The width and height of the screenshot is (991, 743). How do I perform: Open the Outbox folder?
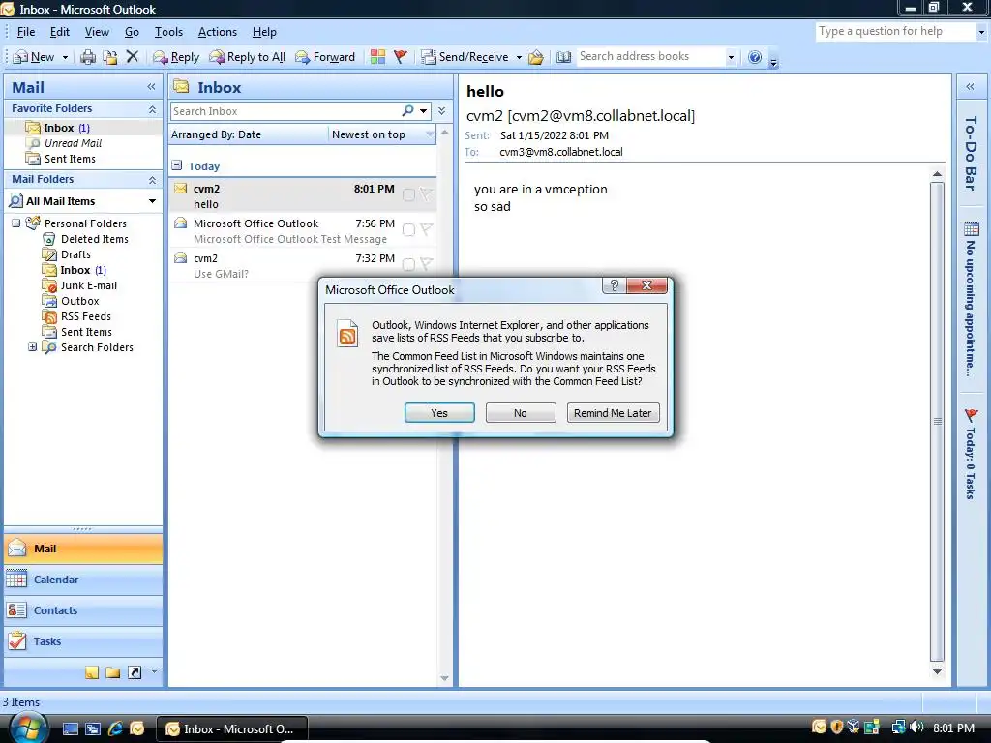coord(79,302)
